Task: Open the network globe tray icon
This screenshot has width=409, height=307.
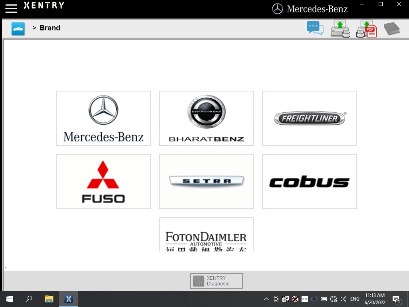Action: 334,299
